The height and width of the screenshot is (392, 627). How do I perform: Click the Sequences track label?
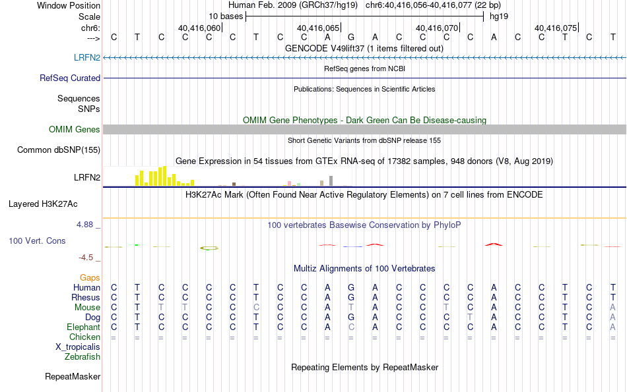pyautogui.click(x=79, y=98)
